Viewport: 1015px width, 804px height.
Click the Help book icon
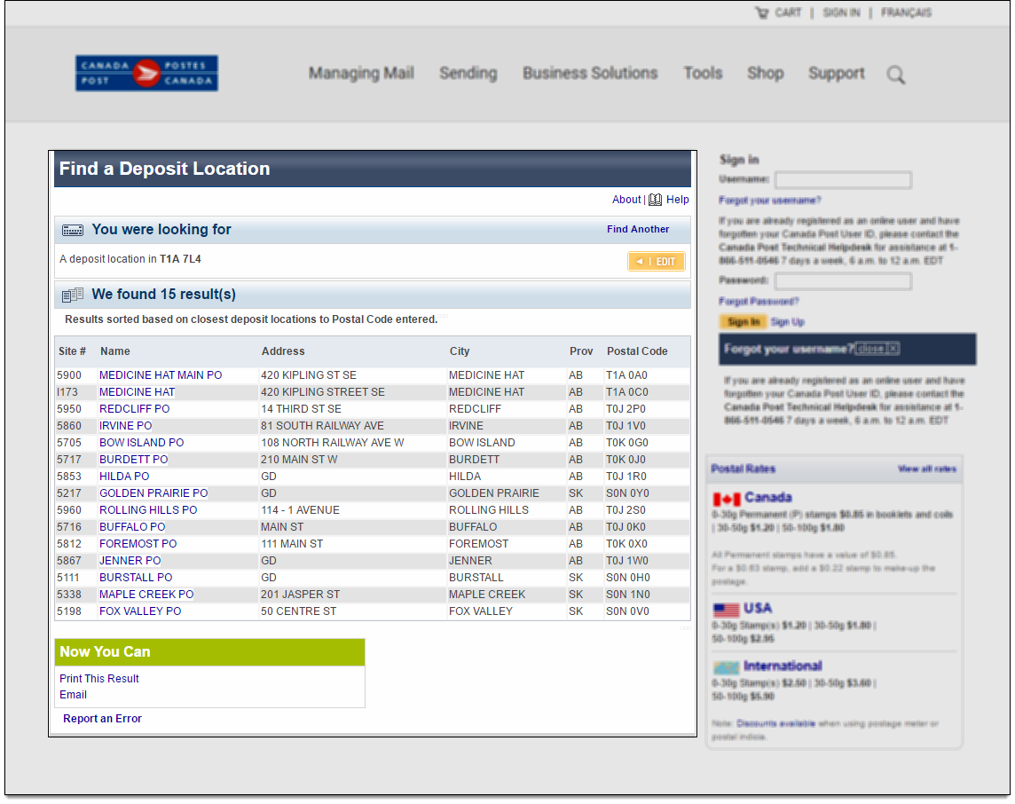click(x=655, y=200)
